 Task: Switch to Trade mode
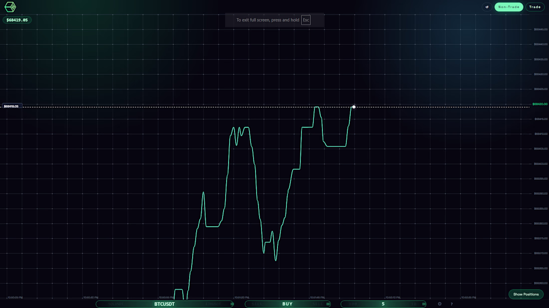[x=535, y=7]
